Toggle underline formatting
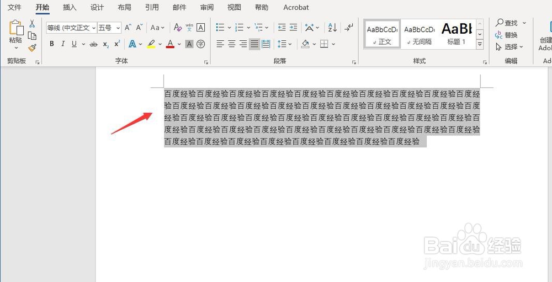Image resolution: width=552 pixels, height=282 pixels. pos(75,44)
